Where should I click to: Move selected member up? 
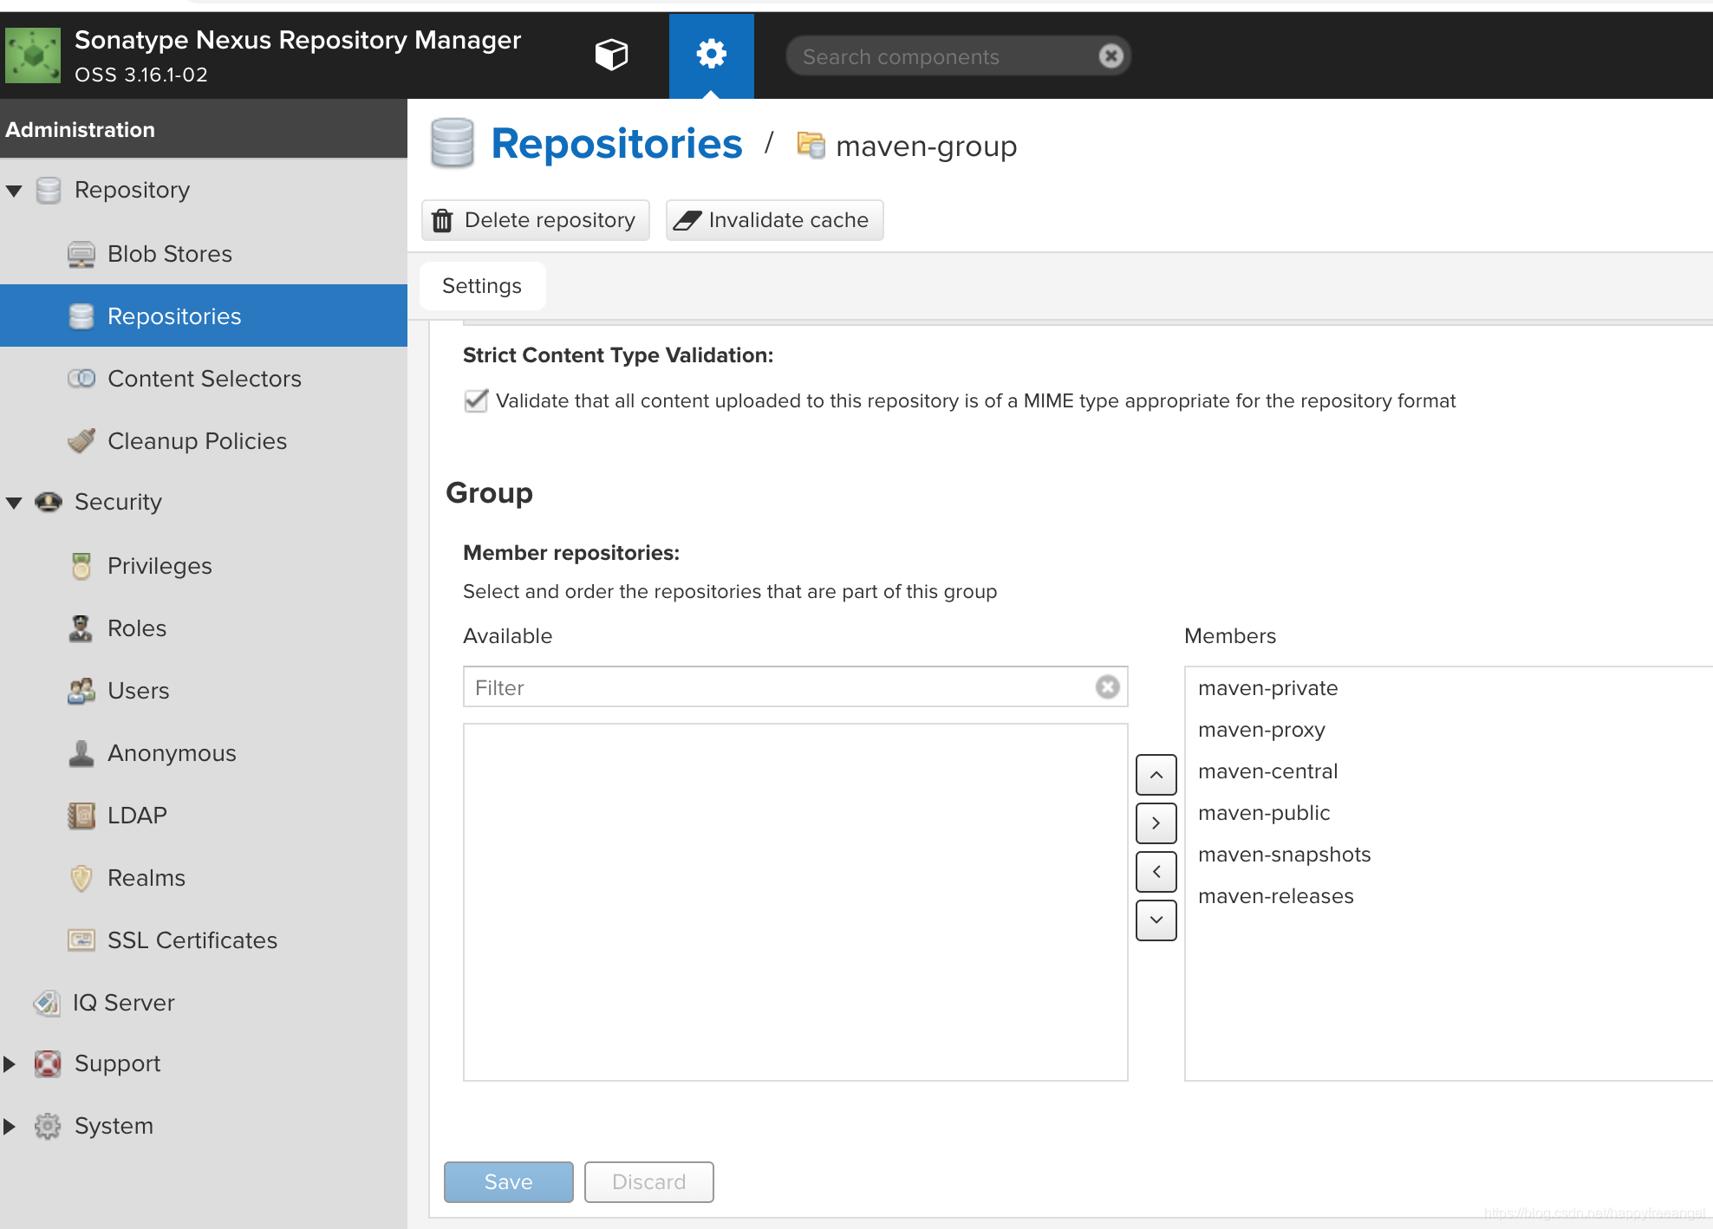(x=1156, y=775)
